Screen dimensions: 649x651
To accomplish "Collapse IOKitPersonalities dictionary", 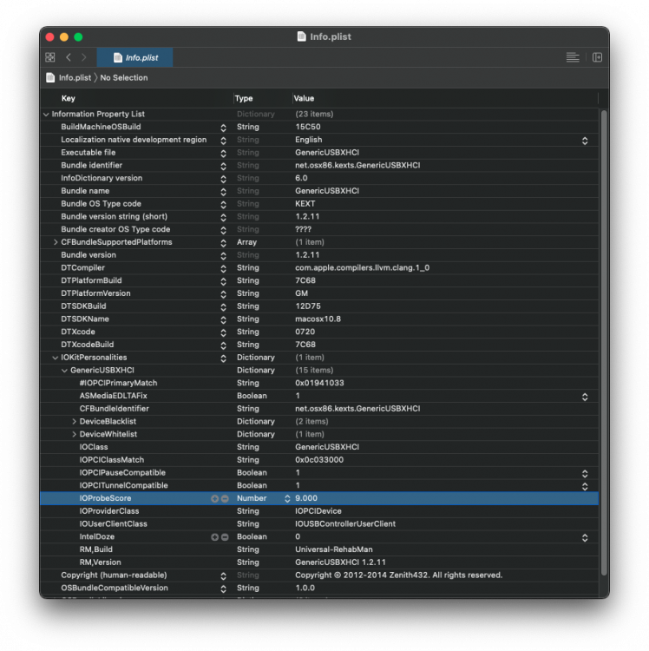I will point(56,358).
